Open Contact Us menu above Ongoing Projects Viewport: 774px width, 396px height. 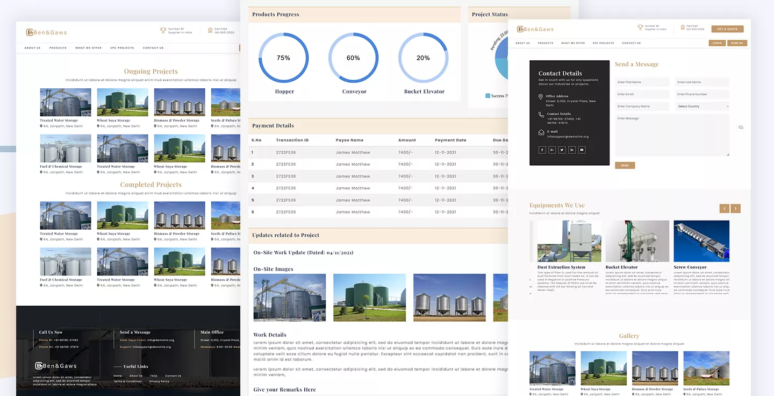[x=153, y=48]
